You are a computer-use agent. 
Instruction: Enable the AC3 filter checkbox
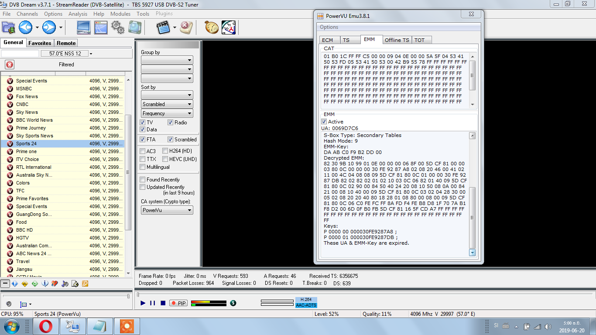click(x=143, y=151)
